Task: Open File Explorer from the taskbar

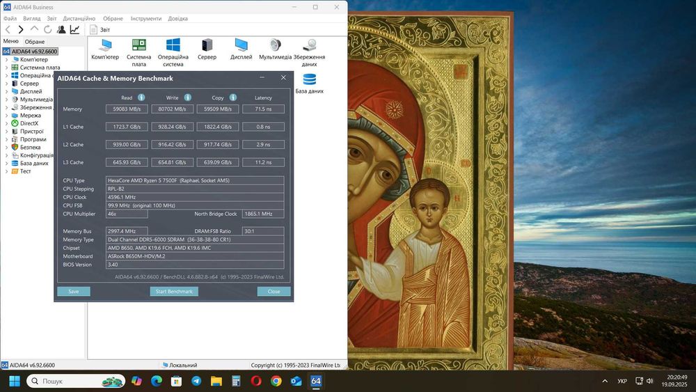Action: [216, 381]
